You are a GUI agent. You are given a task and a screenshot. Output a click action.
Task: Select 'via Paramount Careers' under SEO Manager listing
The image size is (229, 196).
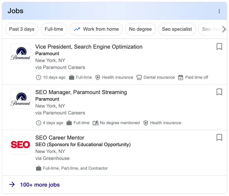point(60,113)
